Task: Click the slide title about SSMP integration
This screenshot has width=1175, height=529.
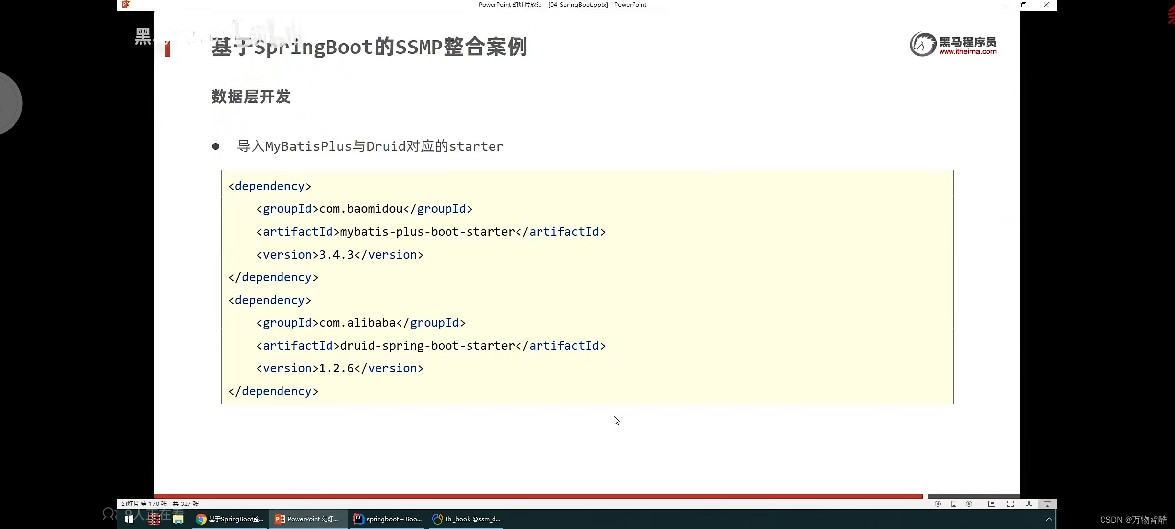Action: 369,47
